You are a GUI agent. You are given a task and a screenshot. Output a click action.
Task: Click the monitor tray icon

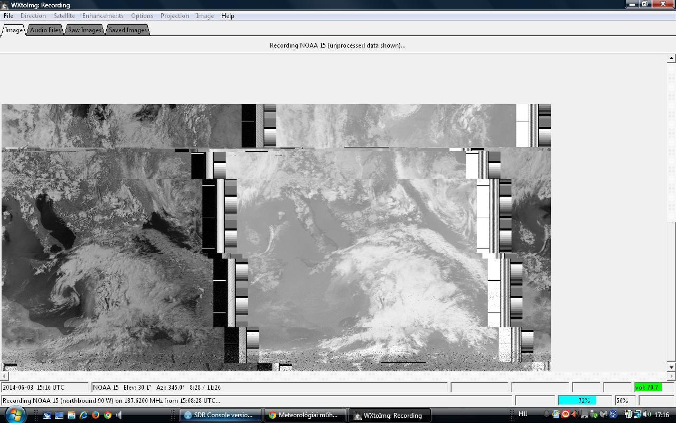(585, 415)
